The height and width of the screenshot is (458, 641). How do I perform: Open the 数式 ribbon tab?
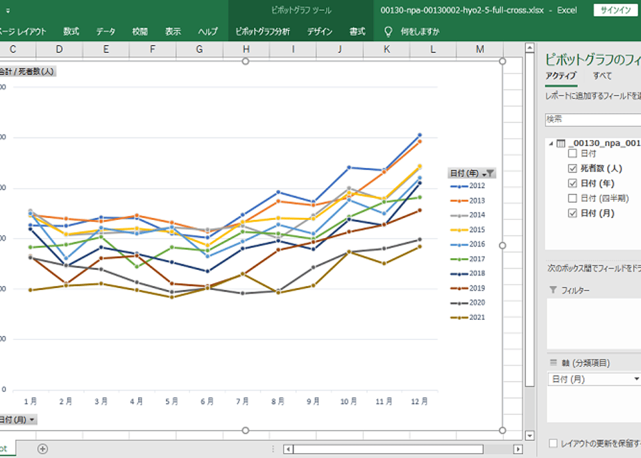point(71,31)
